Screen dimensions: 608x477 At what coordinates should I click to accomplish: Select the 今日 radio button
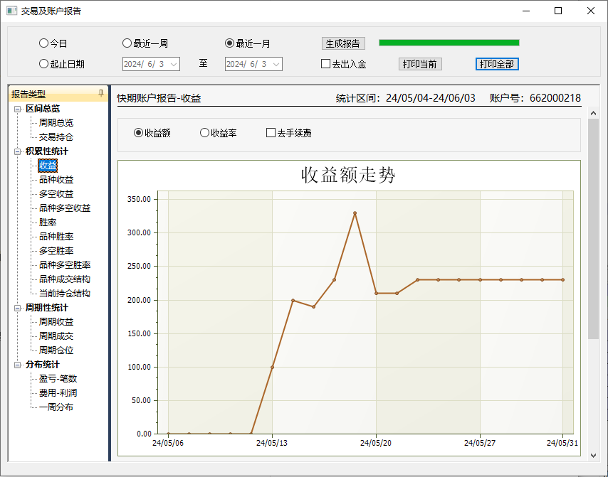(x=44, y=43)
